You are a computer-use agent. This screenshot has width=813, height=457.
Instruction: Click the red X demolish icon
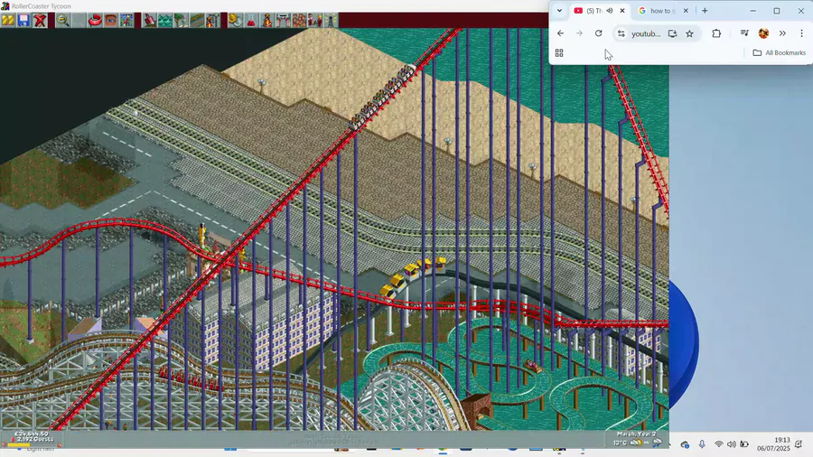[x=40, y=20]
